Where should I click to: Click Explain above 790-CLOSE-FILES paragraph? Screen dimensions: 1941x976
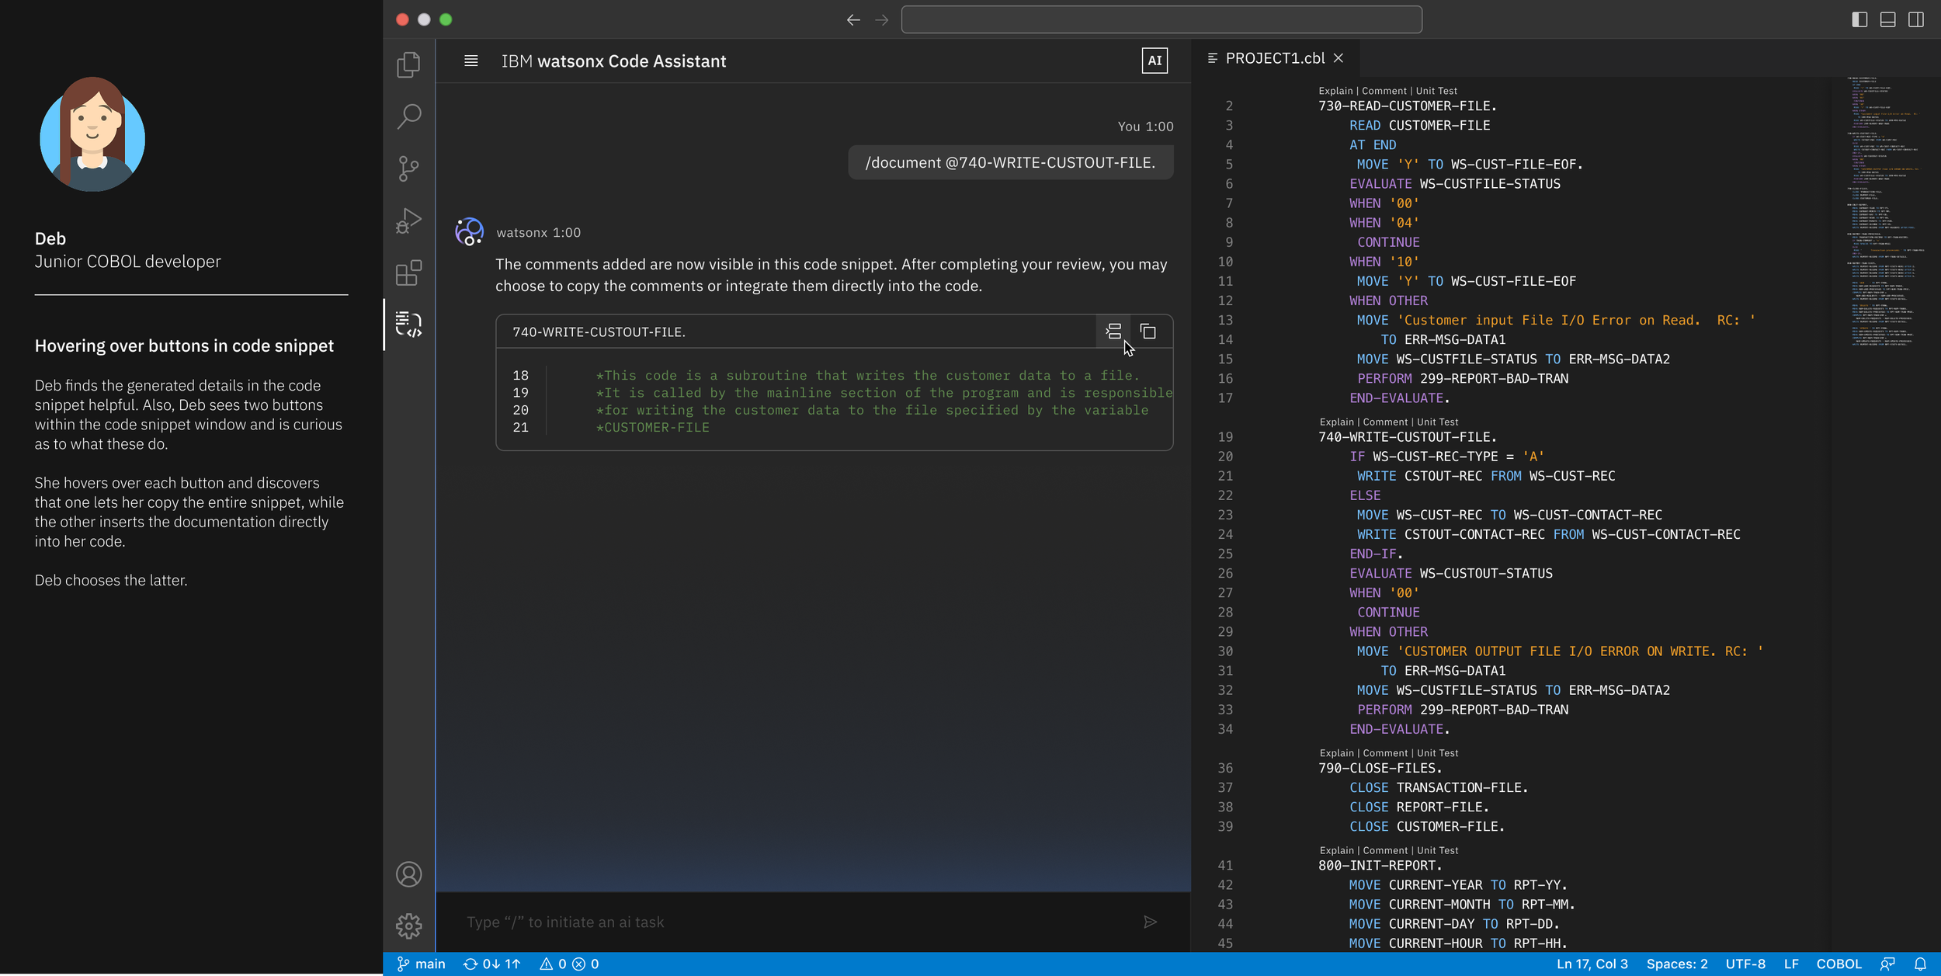click(x=1336, y=752)
